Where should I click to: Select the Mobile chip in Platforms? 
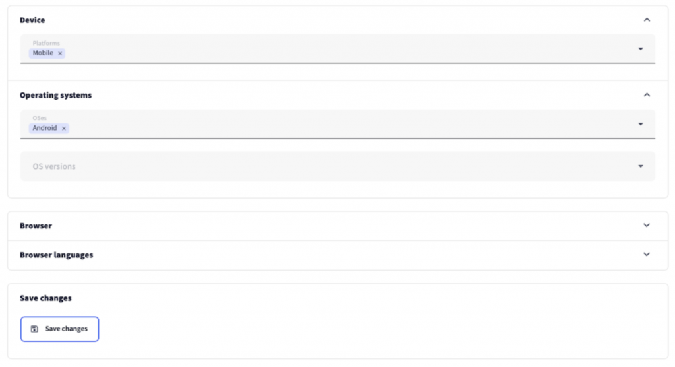click(x=43, y=53)
